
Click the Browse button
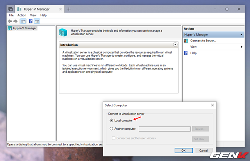point(200,129)
